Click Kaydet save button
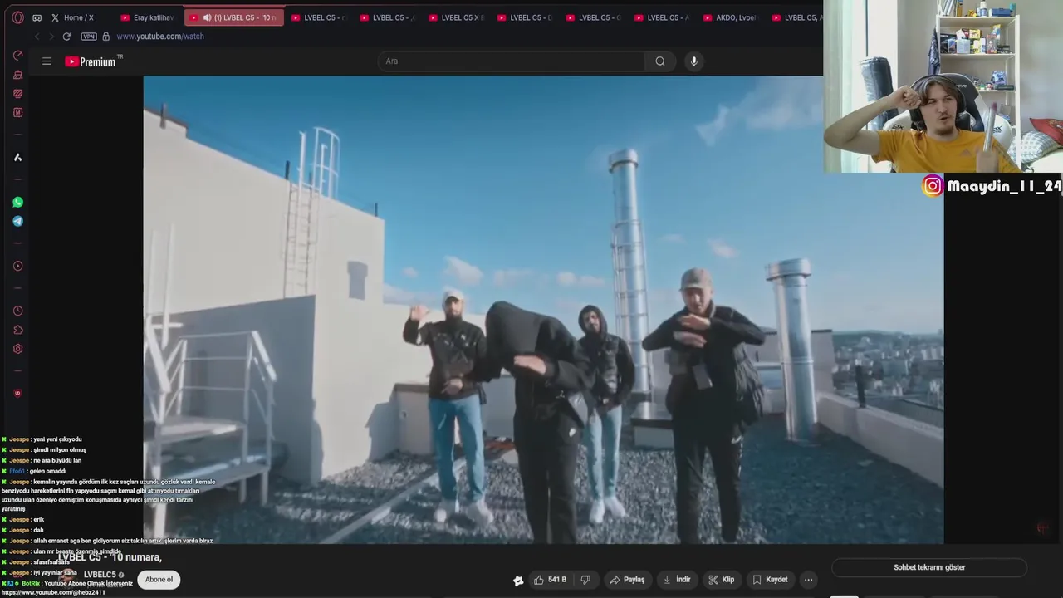The height and width of the screenshot is (598, 1063). [x=770, y=580]
